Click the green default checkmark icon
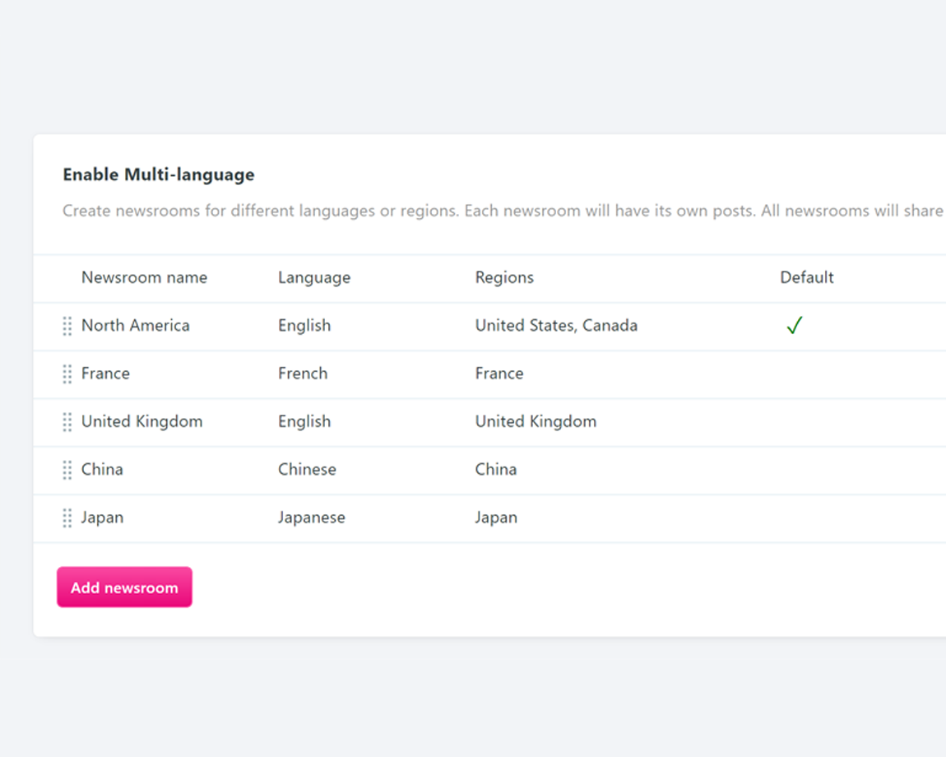 point(794,326)
